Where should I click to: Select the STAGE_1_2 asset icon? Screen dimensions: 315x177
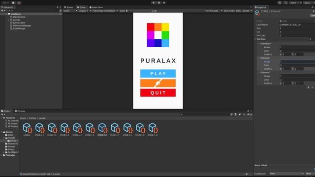[x=52, y=128]
